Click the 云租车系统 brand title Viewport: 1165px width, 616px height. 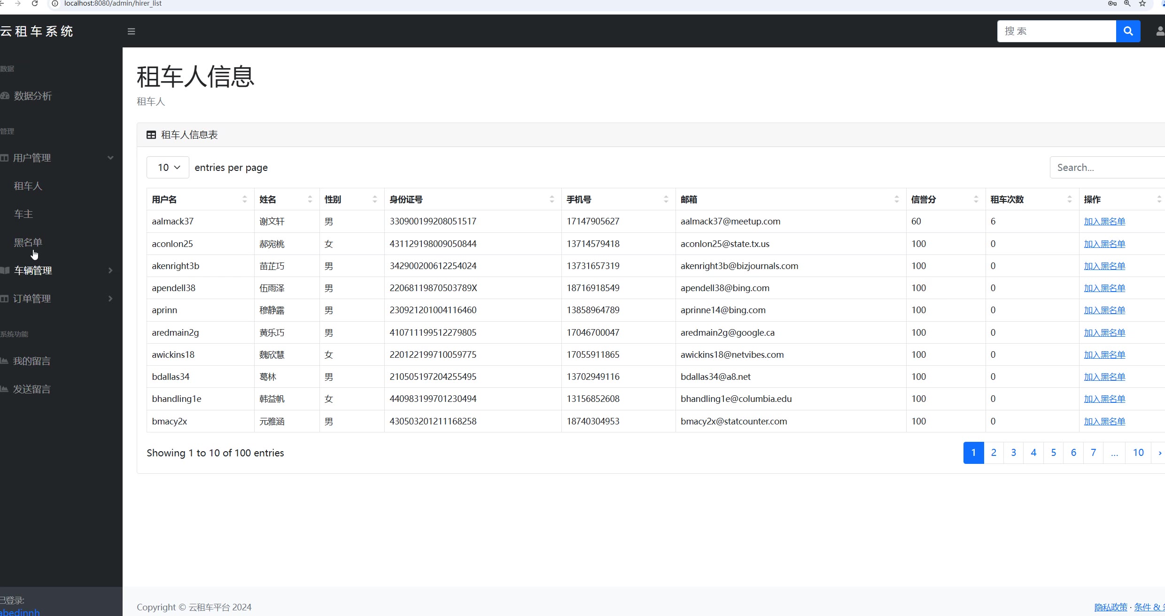point(37,31)
